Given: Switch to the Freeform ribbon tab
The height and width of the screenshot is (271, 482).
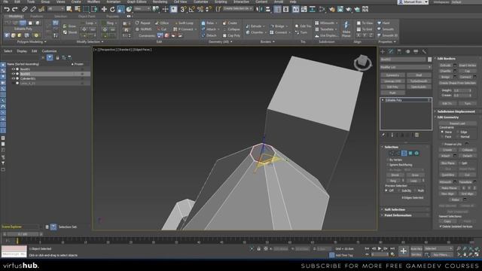Looking at the screenshot, I should coord(37,17).
